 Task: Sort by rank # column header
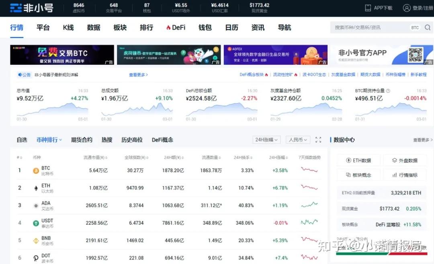click(19, 158)
